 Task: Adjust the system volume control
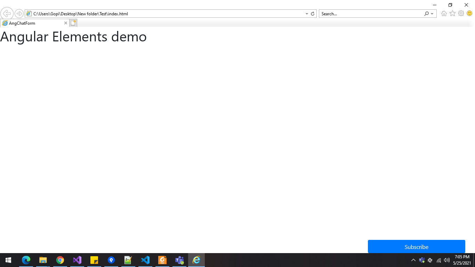[446, 260]
